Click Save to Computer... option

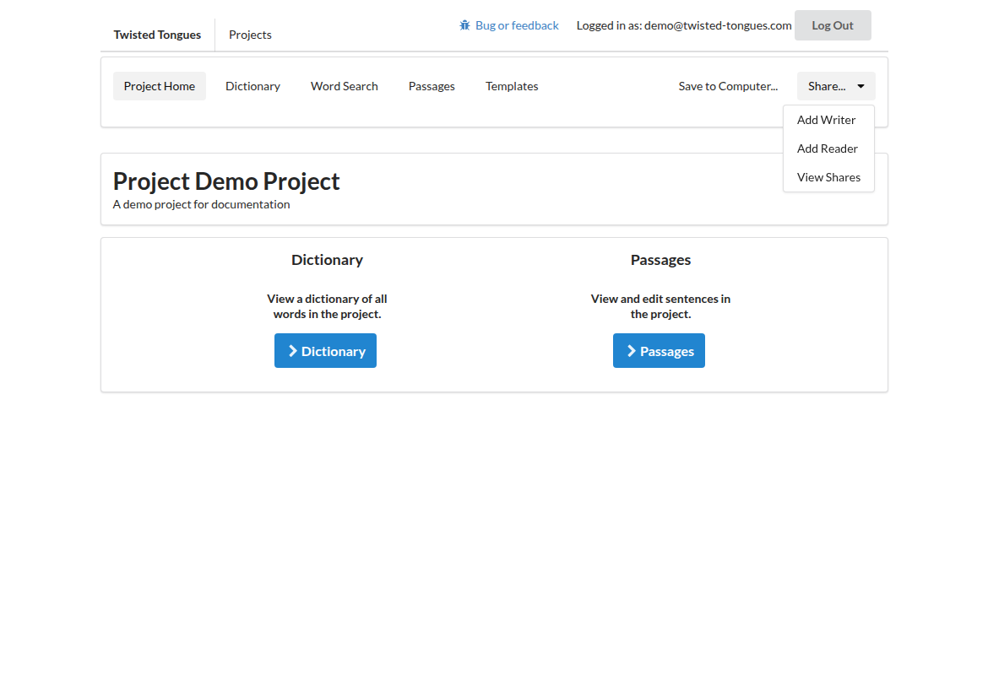coord(728,86)
